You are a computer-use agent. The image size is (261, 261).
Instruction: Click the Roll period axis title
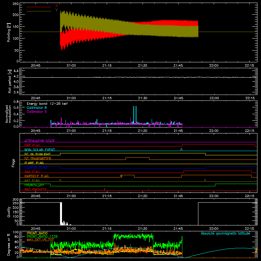click(x=10, y=81)
